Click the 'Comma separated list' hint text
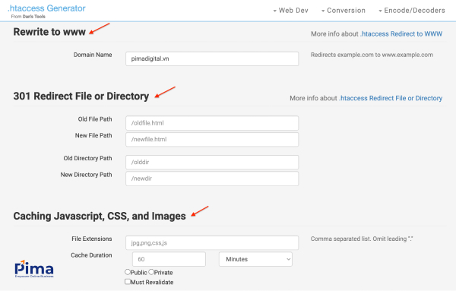Viewport: 456px width, 291px height. coord(362,239)
